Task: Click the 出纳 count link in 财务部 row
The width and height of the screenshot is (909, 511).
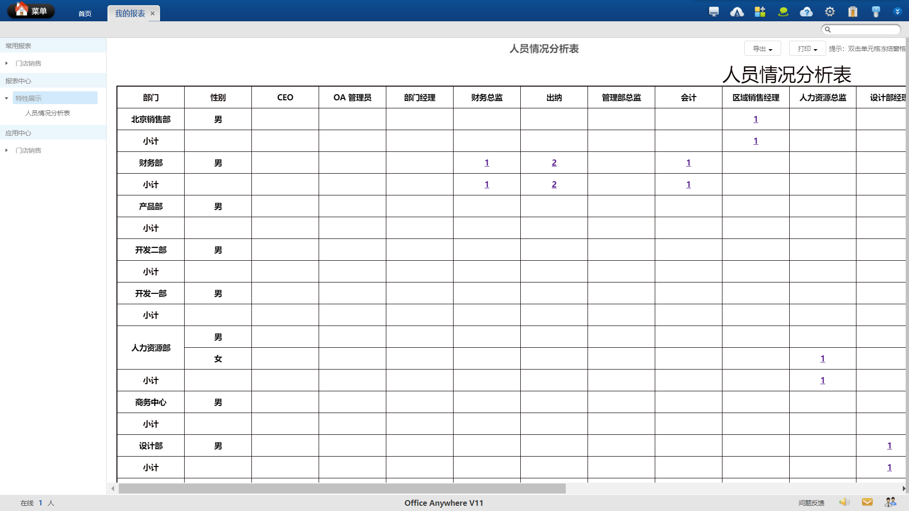Action: click(x=554, y=163)
